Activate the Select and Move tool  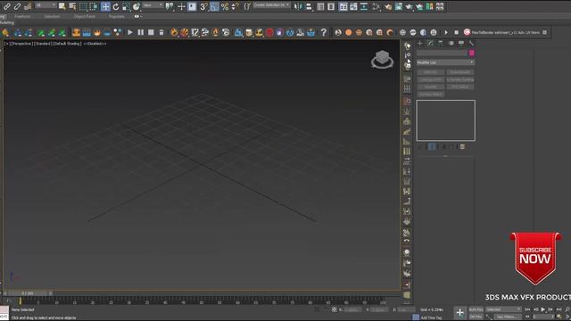(105, 6)
